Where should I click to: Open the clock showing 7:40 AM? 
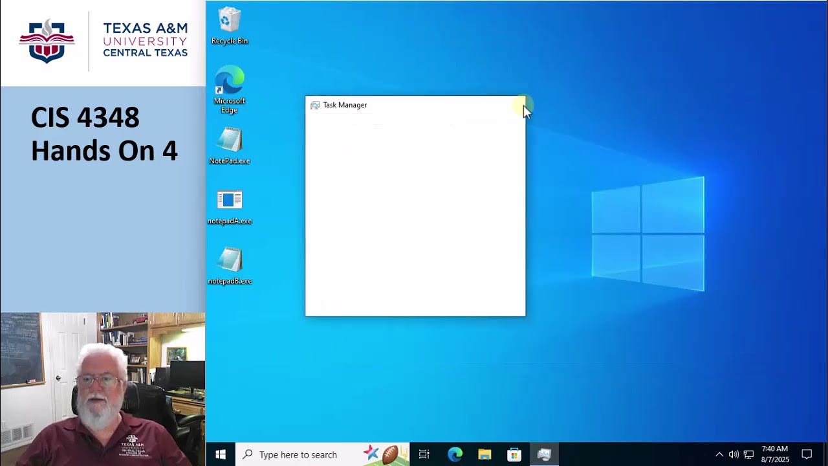tap(775, 454)
